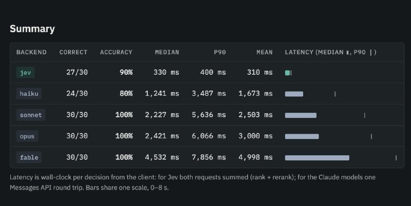Click the haiku backend tag
411x206 pixels.
(x=29, y=94)
